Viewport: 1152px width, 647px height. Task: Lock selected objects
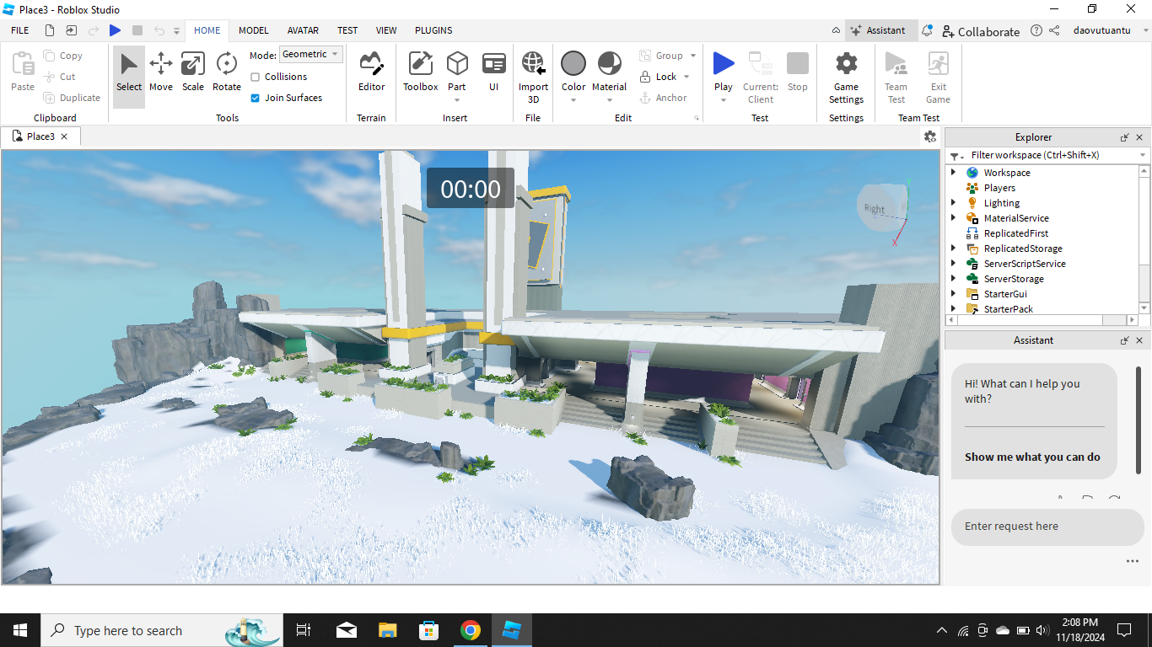658,77
